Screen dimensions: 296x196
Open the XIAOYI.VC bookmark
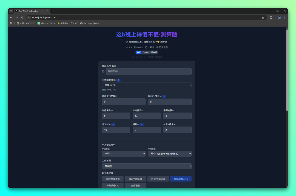[26, 23]
